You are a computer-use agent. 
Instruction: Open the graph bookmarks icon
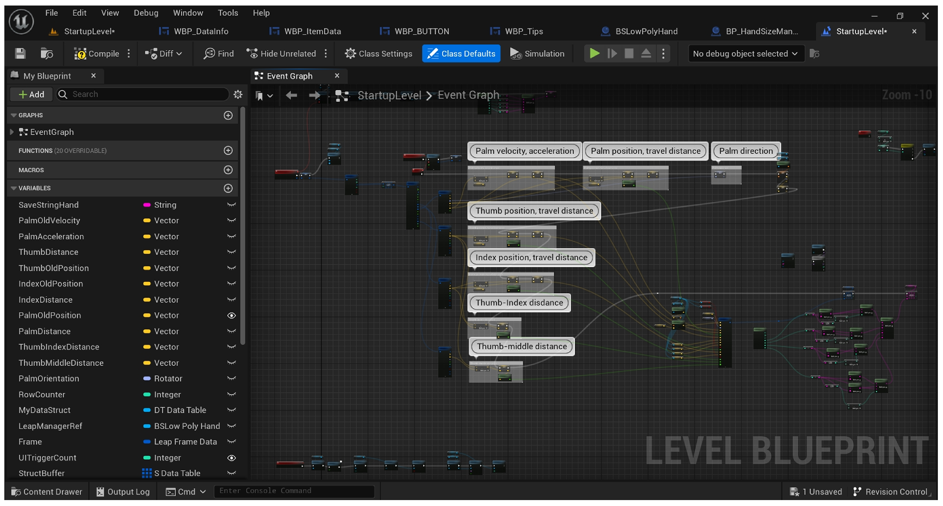tap(260, 96)
